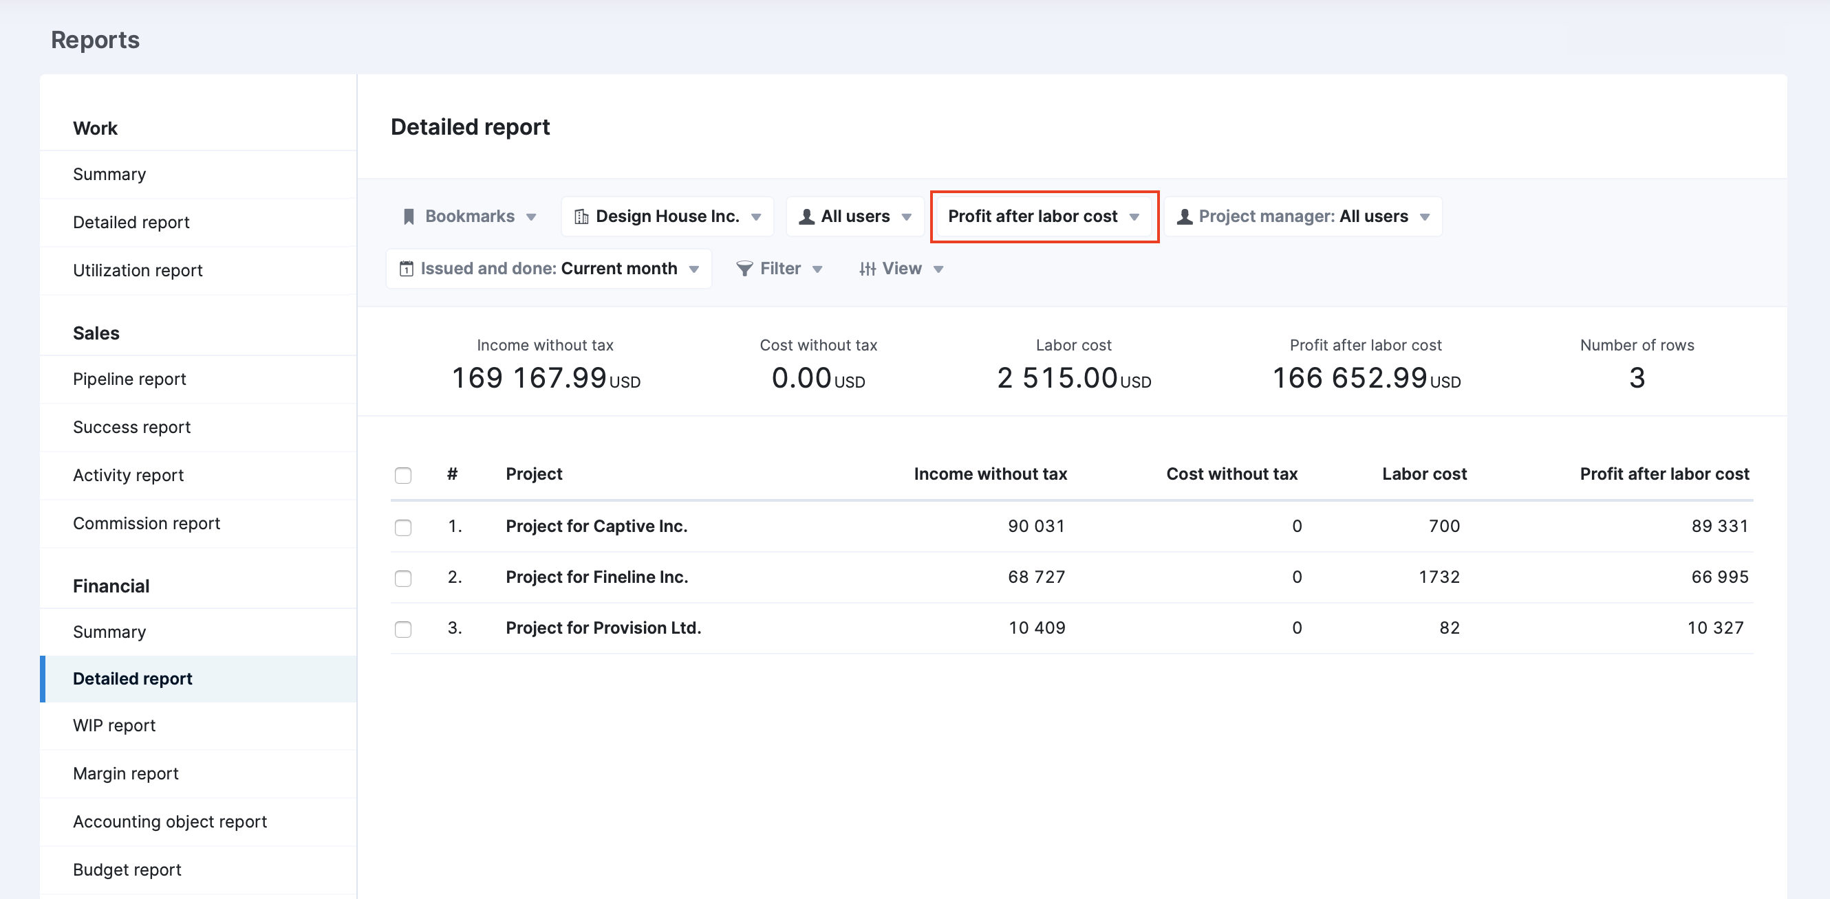This screenshot has width=1830, height=899.
Task: Click the 0.00 USD cost total
Action: (819, 378)
